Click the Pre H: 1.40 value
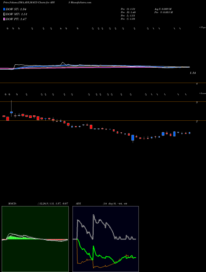Viewport: 206px width, 272px height. coord(128,12)
